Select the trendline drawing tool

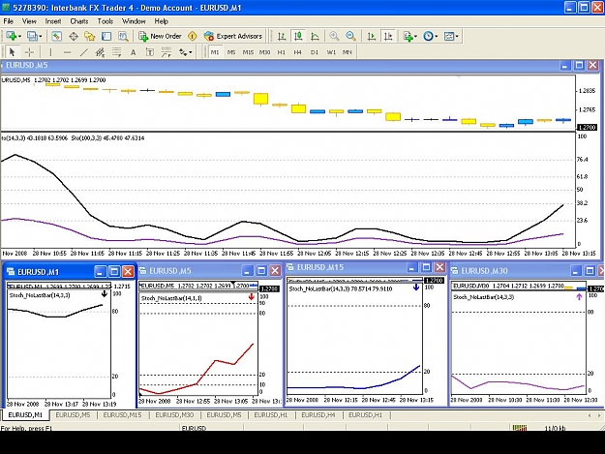point(83,52)
